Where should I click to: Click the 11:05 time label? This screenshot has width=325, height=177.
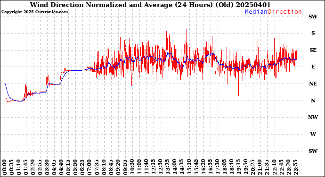(139, 167)
